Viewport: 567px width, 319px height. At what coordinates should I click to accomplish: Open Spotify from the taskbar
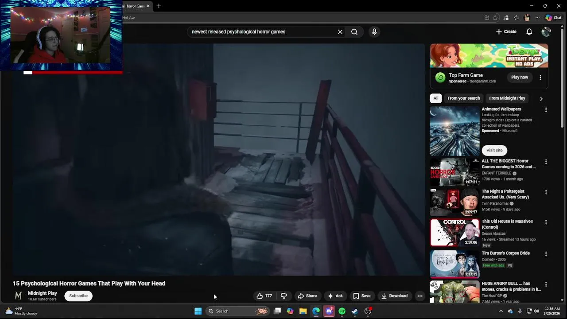[x=342, y=311]
